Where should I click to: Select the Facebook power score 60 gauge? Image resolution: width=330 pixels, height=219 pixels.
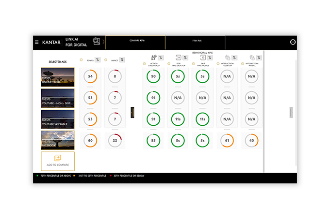(90, 140)
